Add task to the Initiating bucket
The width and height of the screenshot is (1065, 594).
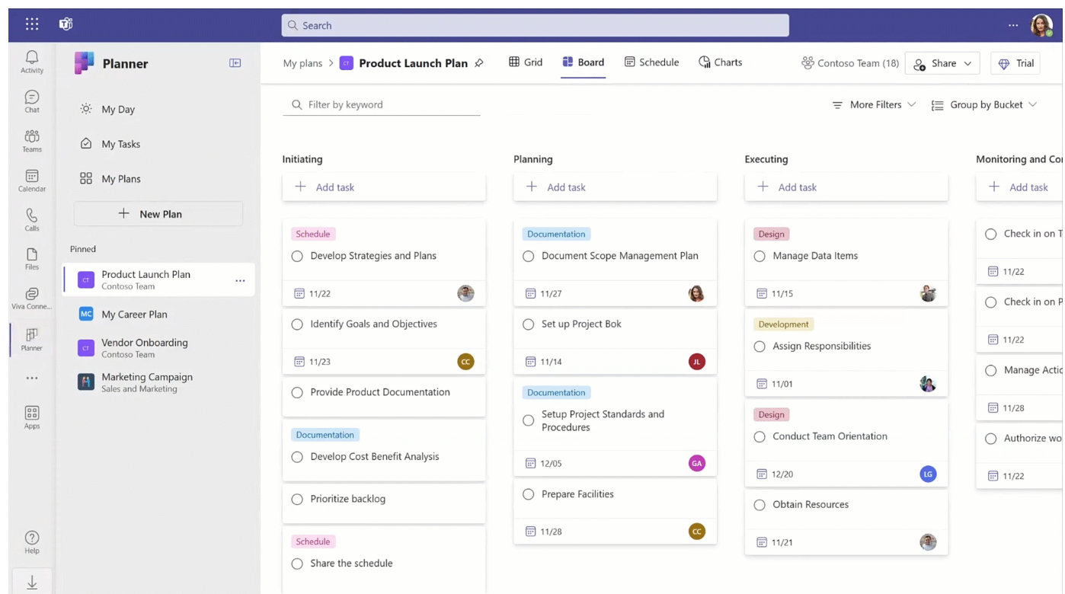click(384, 187)
